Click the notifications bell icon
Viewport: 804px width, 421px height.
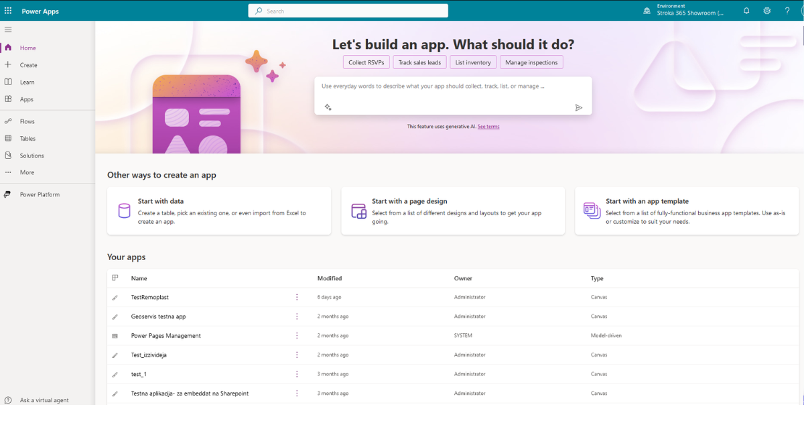746,11
